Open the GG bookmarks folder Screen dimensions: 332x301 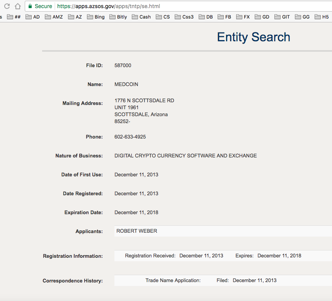(x=302, y=17)
